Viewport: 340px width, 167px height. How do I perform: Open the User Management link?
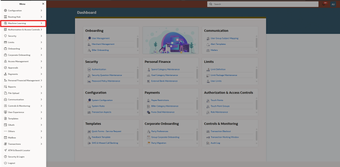101,38
